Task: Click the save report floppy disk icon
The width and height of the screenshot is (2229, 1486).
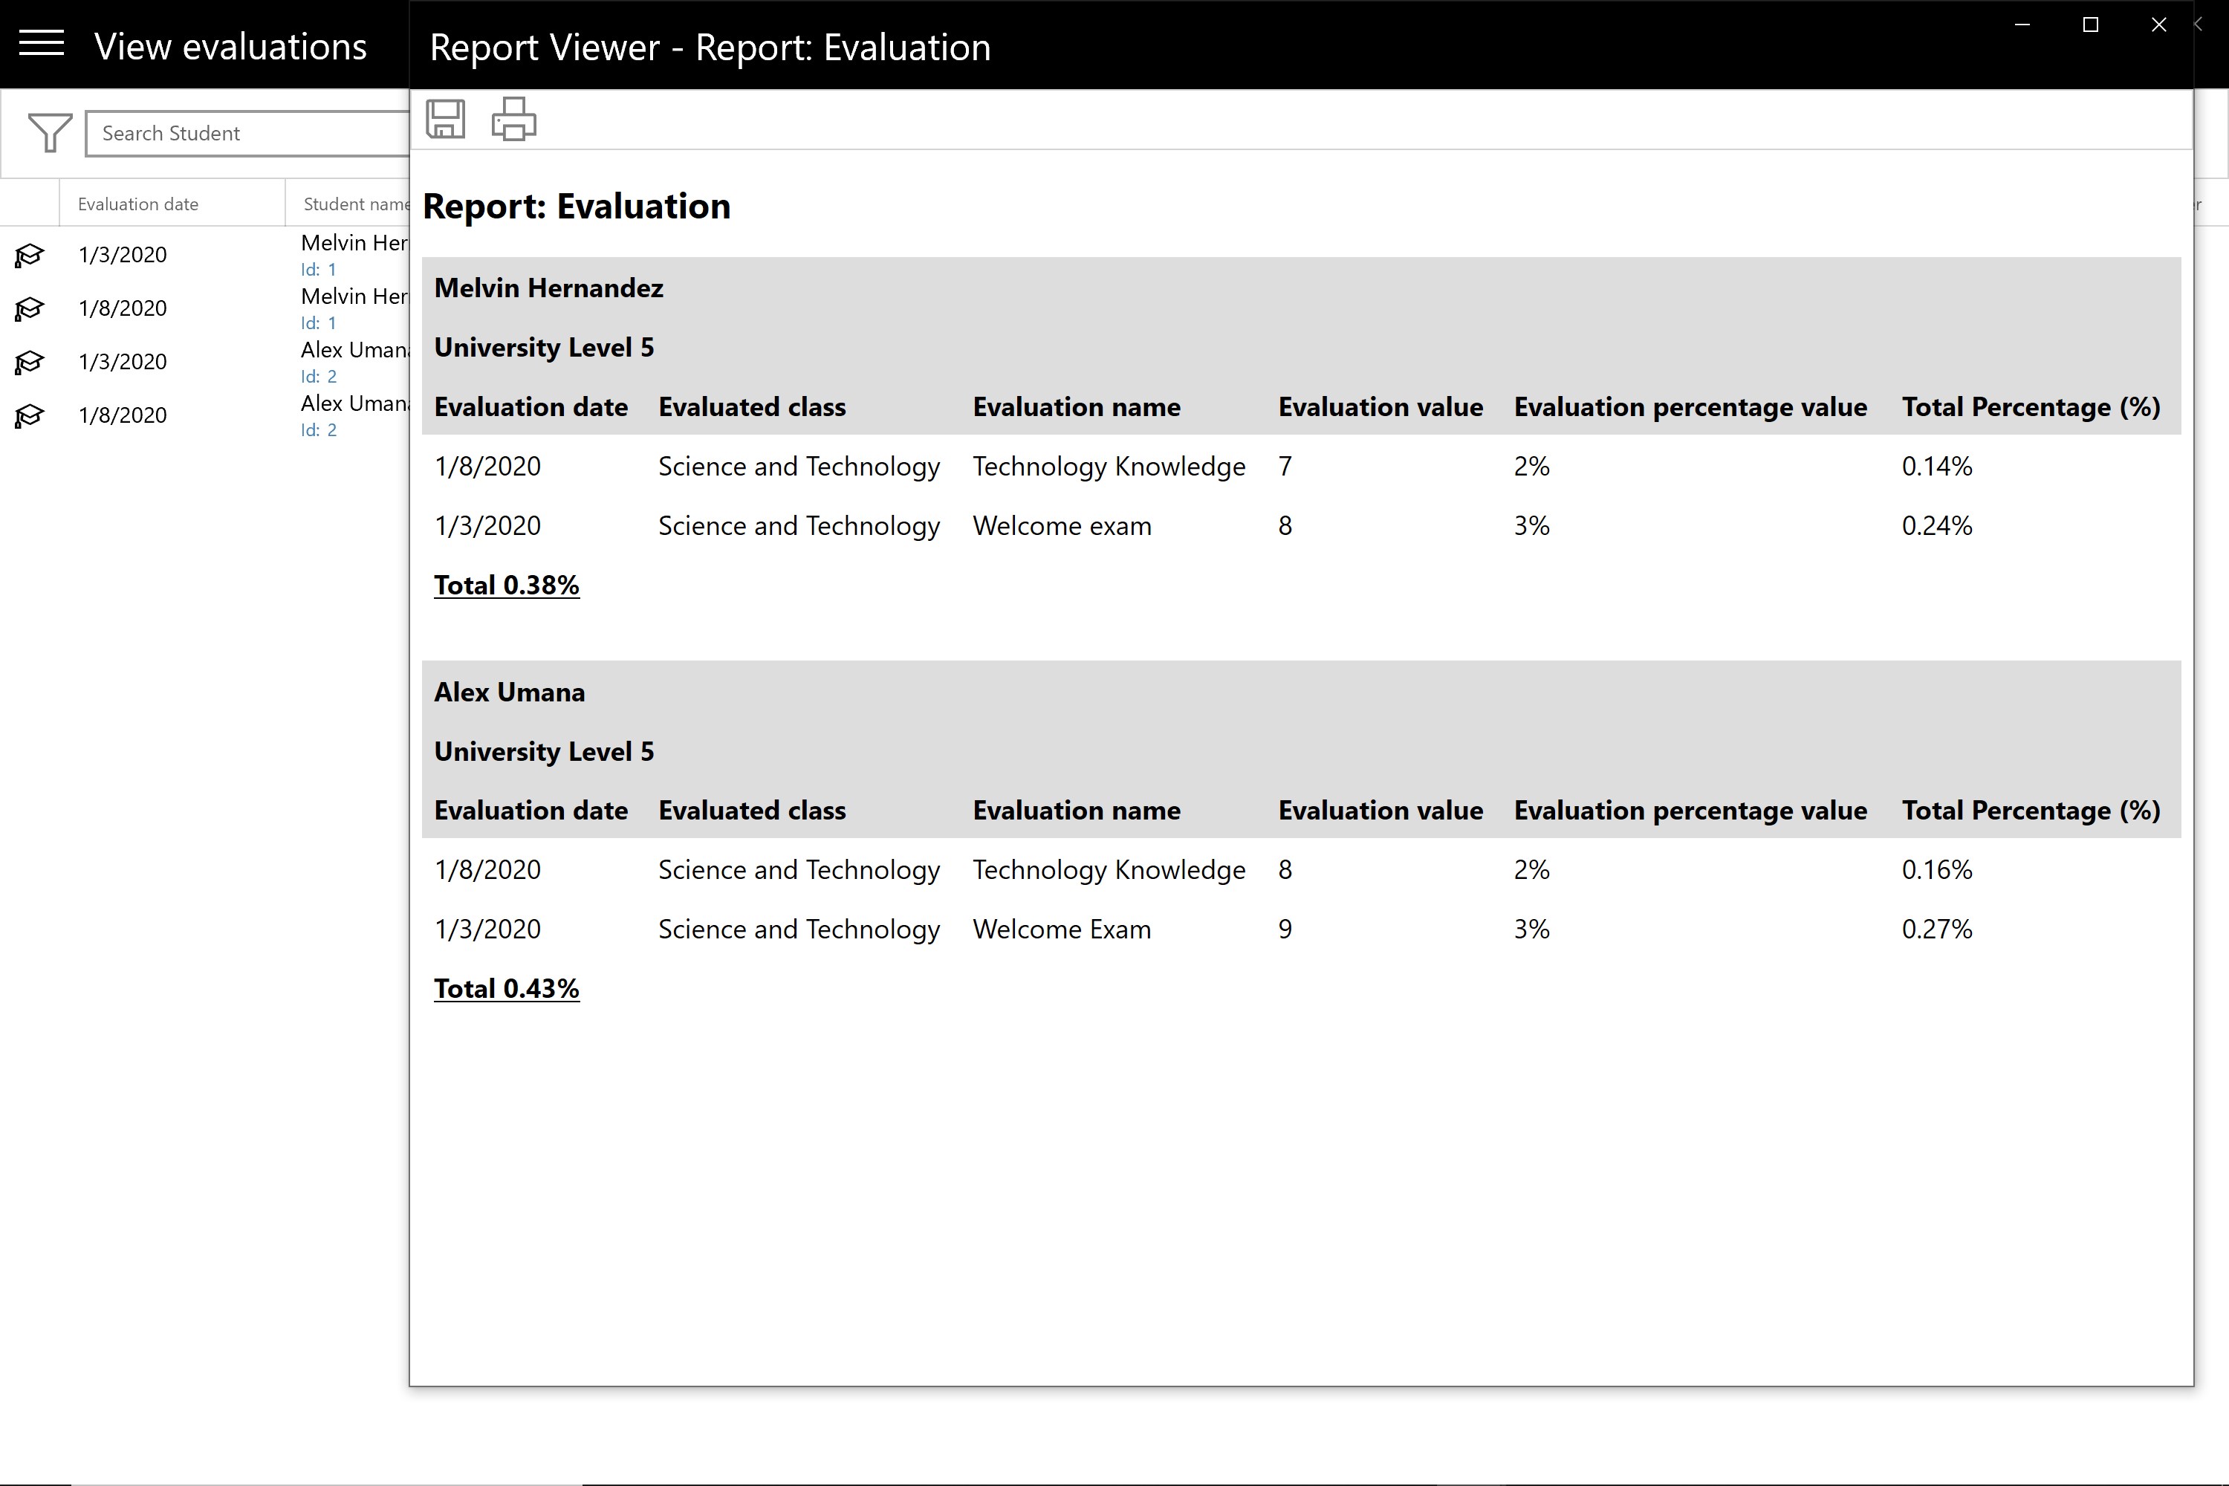Action: [x=444, y=120]
